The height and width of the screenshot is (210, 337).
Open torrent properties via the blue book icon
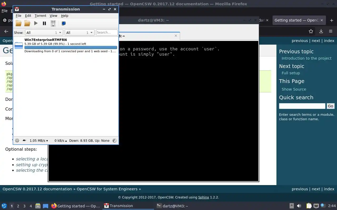pos(63,23)
